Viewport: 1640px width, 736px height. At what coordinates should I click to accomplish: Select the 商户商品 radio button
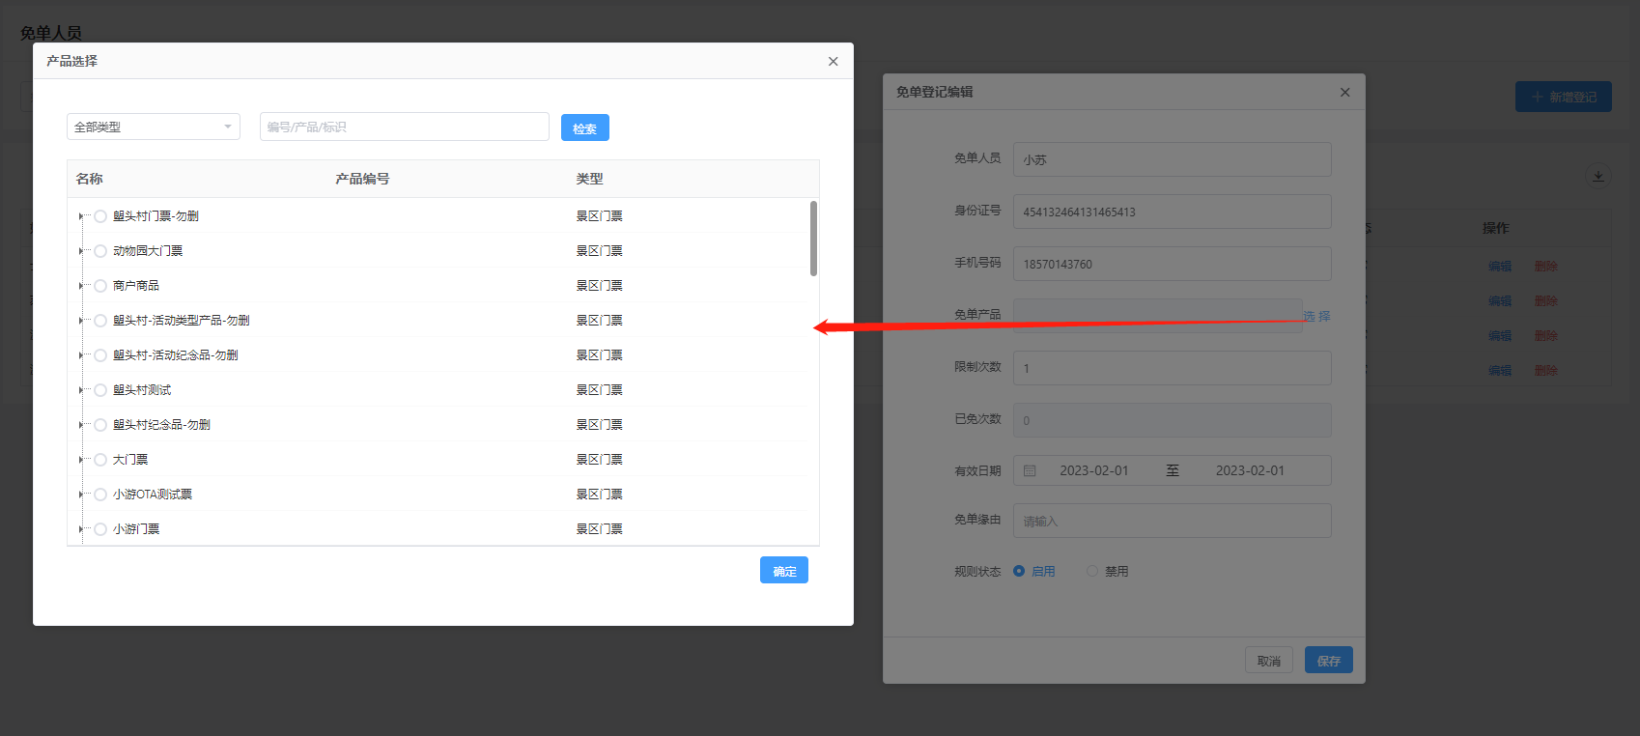pyautogui.click(x=100, y=286)
